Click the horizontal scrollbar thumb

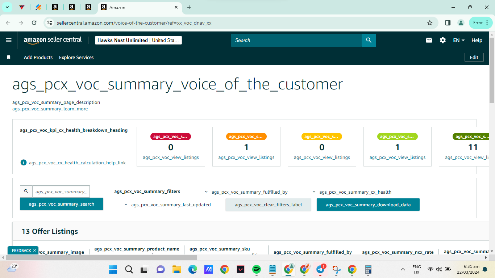[101, 257]
